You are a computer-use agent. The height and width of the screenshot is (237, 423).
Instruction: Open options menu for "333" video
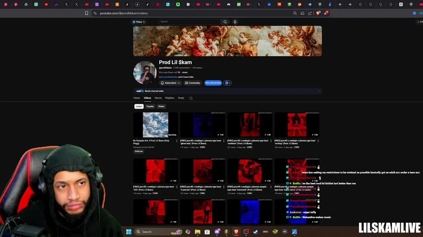[x=177, y=187]
